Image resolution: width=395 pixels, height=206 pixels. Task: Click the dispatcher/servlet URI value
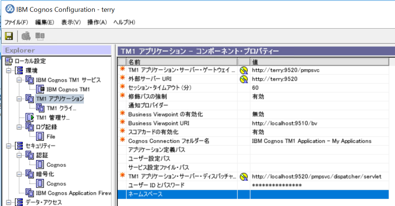pos(317,176)
